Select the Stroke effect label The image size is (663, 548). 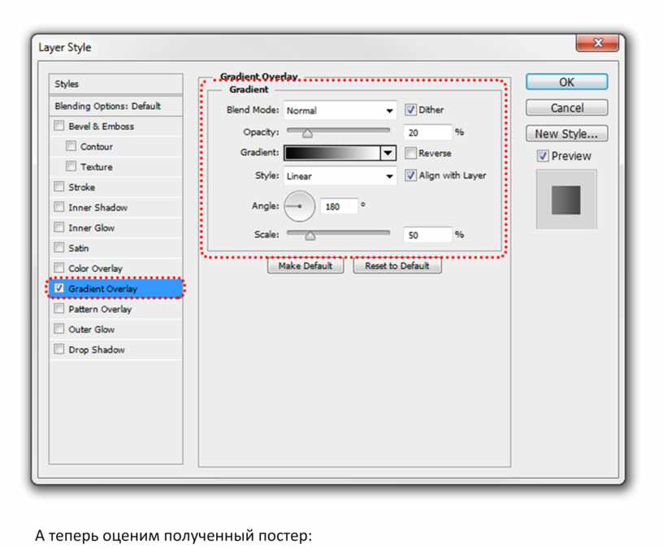coord(81,188)
